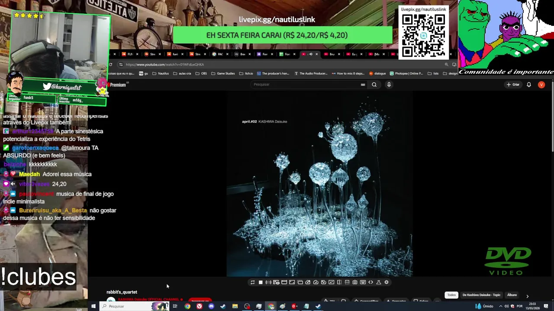Click the Criar create button

pos(513,85)
